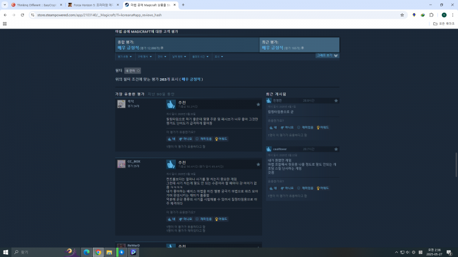Click the thumbs-up recommend icon on 똑딱's review
The height and width of the screenshot is (257, 458).
pos(171,105)
